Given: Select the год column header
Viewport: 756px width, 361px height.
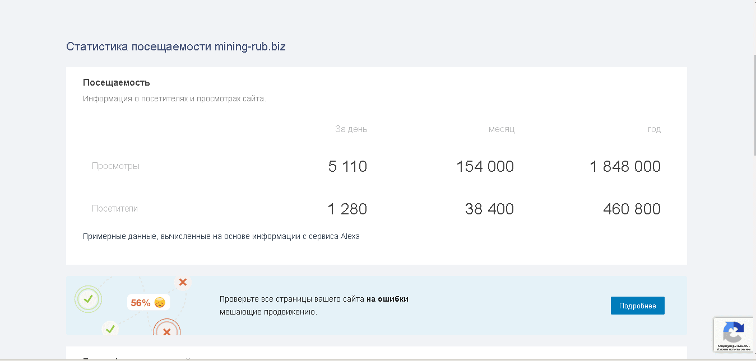Looking at the screenshot, I should pyautogui.click(x=654, y=129).
